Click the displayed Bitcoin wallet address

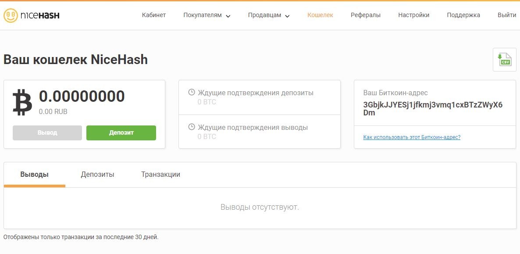coord(433,109)
